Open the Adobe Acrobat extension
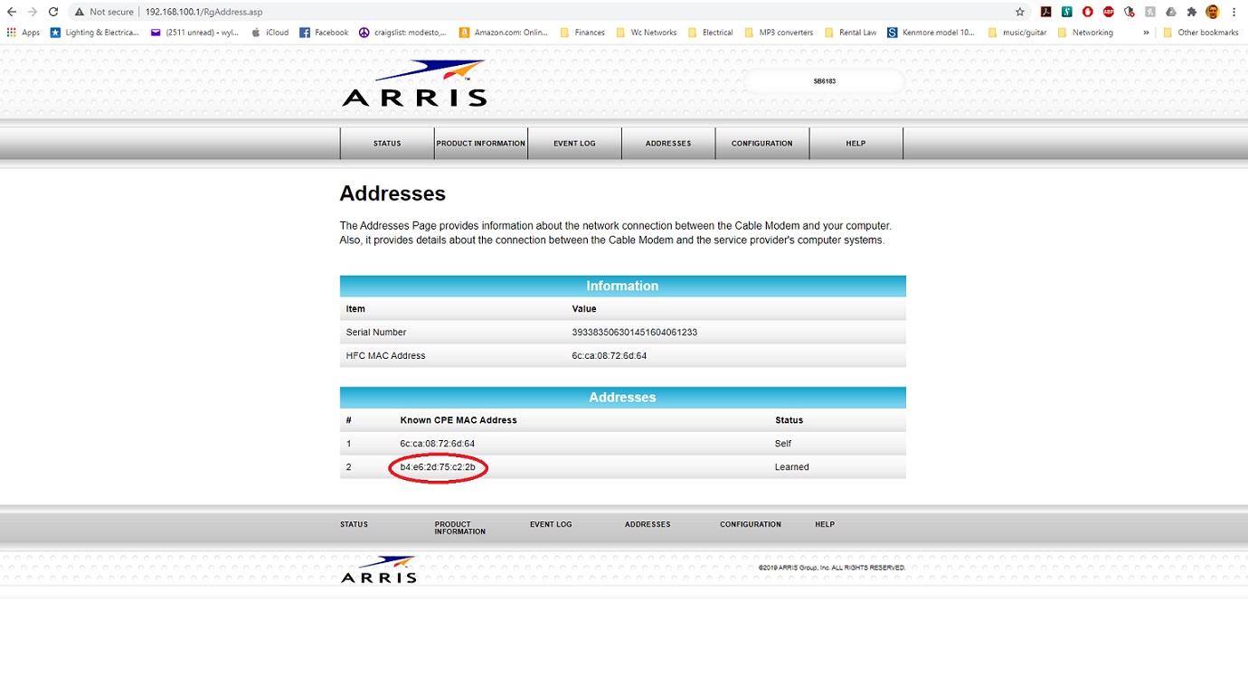This screenshot has width=1248, height=676. [x=1046, y=12]
